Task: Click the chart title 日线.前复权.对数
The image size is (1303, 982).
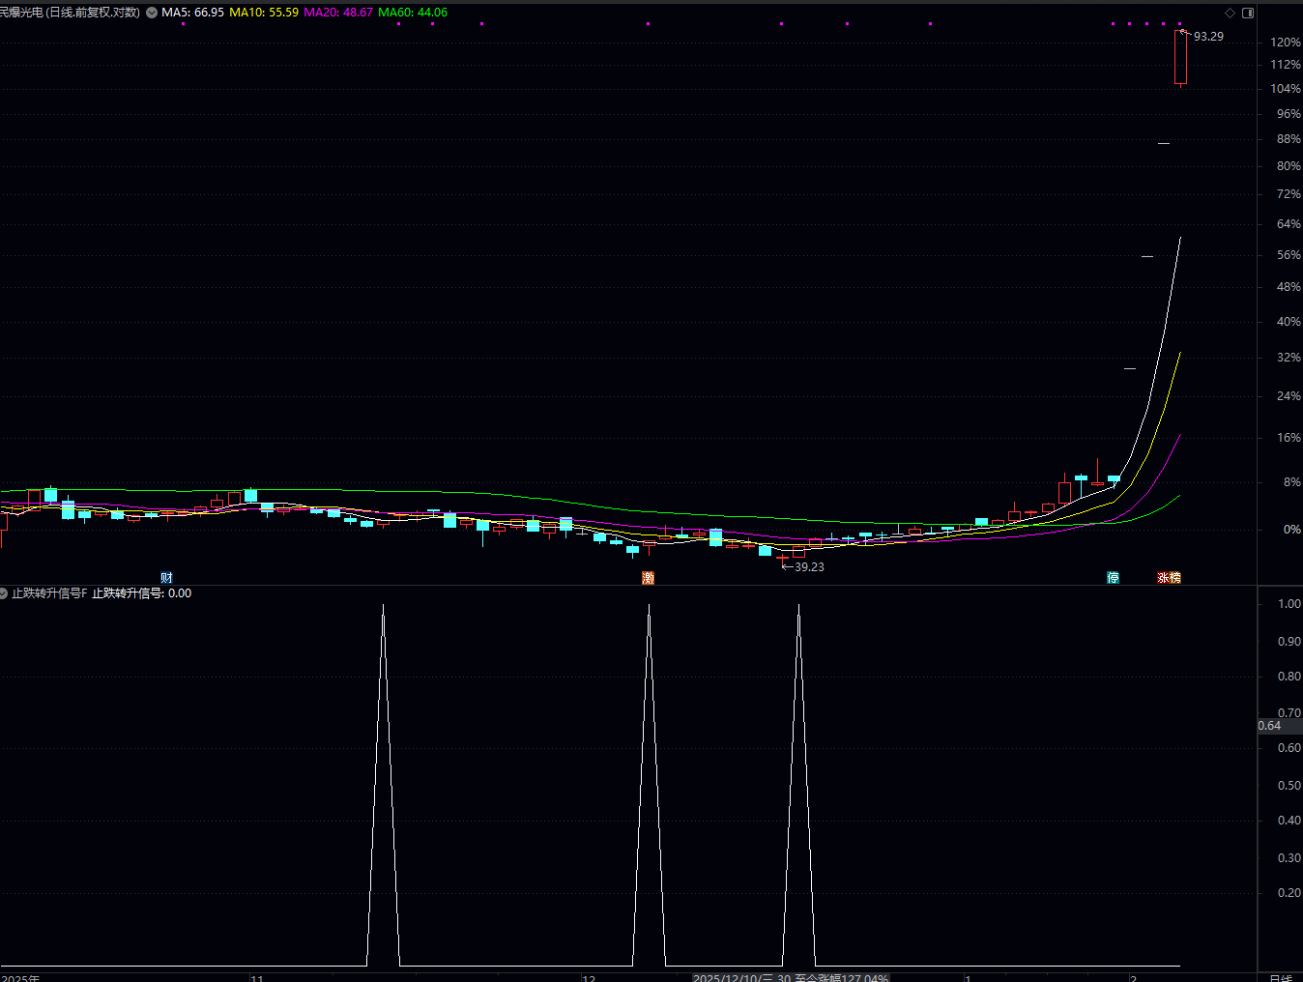Action: click(94, 13)
